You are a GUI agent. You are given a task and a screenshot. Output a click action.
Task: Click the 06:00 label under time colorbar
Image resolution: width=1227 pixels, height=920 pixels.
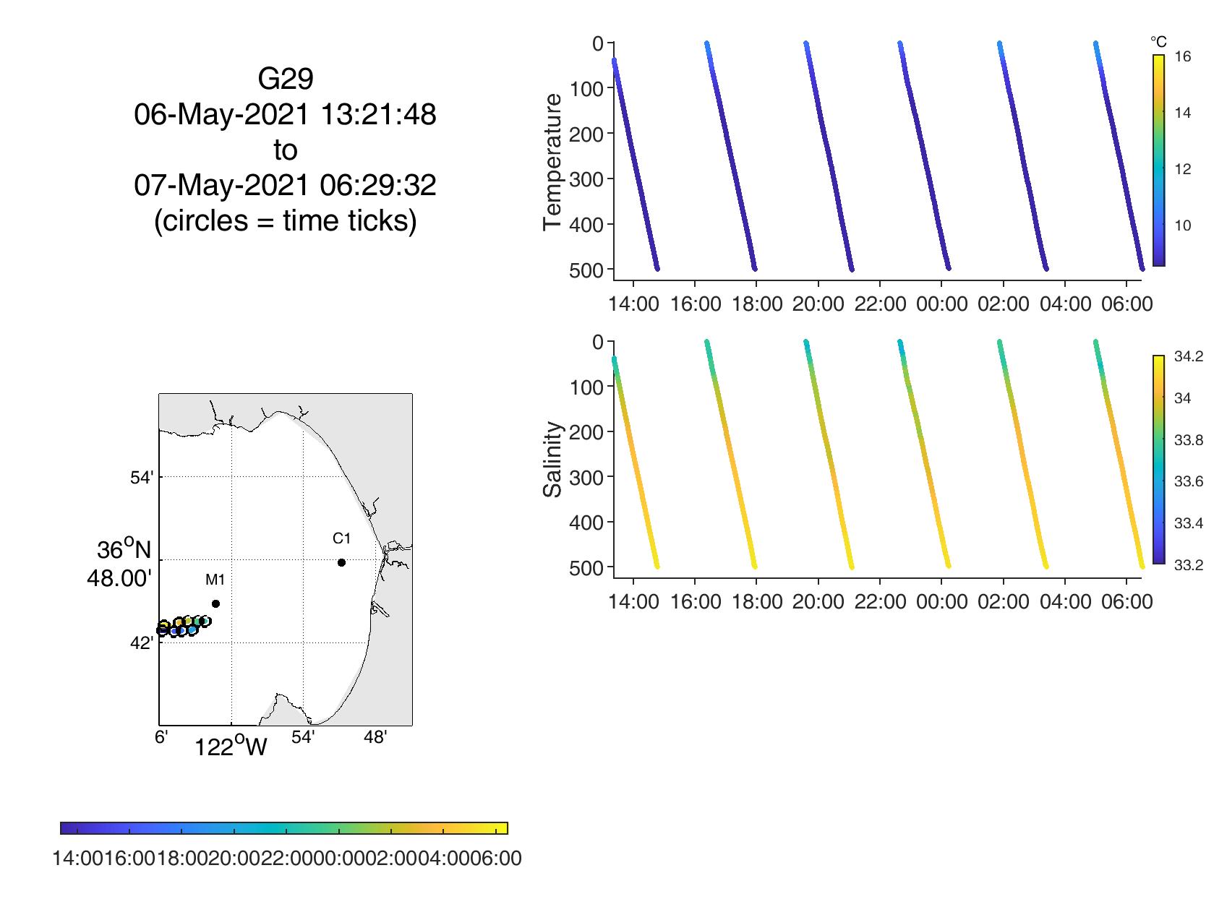pos(495,859)
